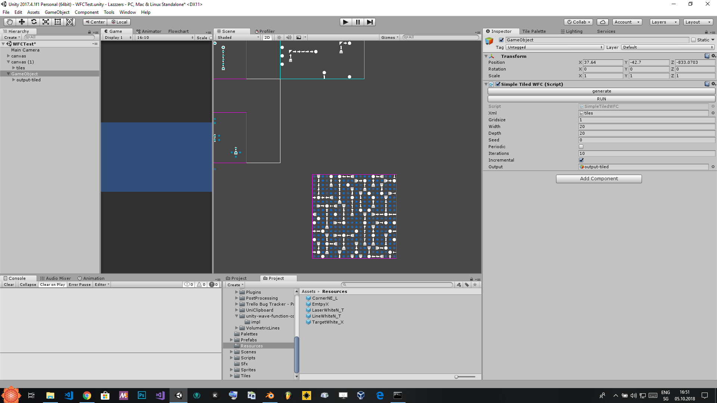Enable the Periodic checkbox
This screenshot has height=403, width=717.
(581, 147)
